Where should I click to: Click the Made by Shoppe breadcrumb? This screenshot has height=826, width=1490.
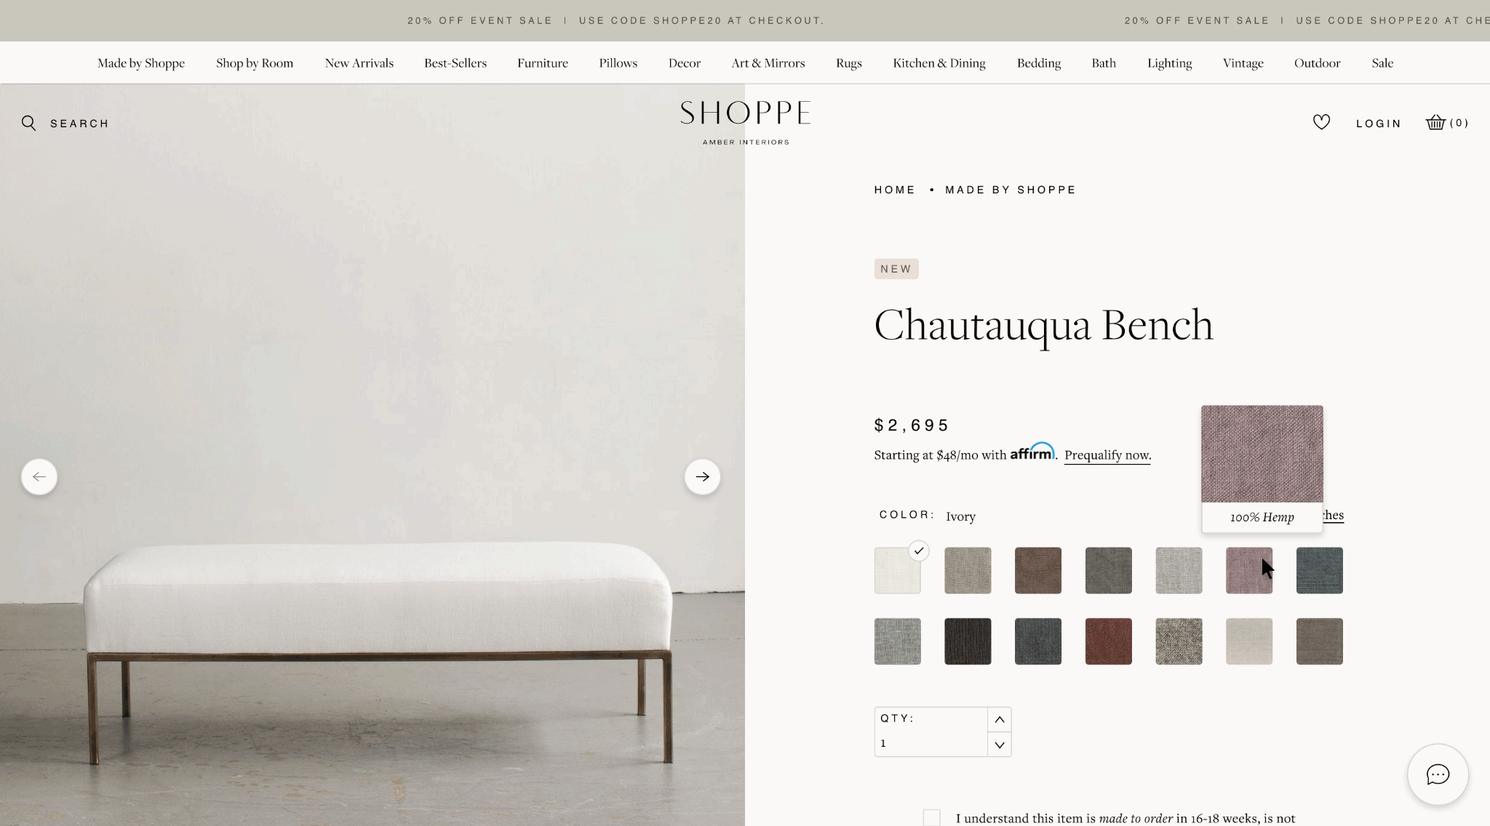[1011, 190]
